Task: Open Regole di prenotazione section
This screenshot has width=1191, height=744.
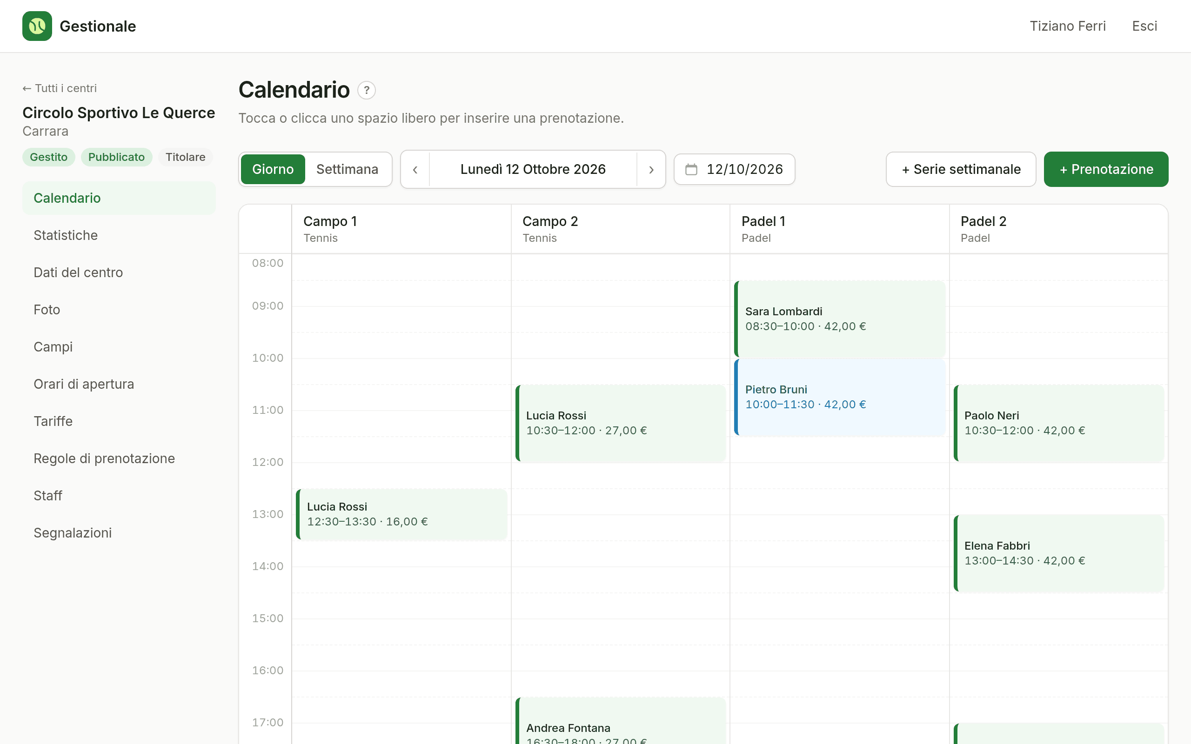Action: click(119, 458)
